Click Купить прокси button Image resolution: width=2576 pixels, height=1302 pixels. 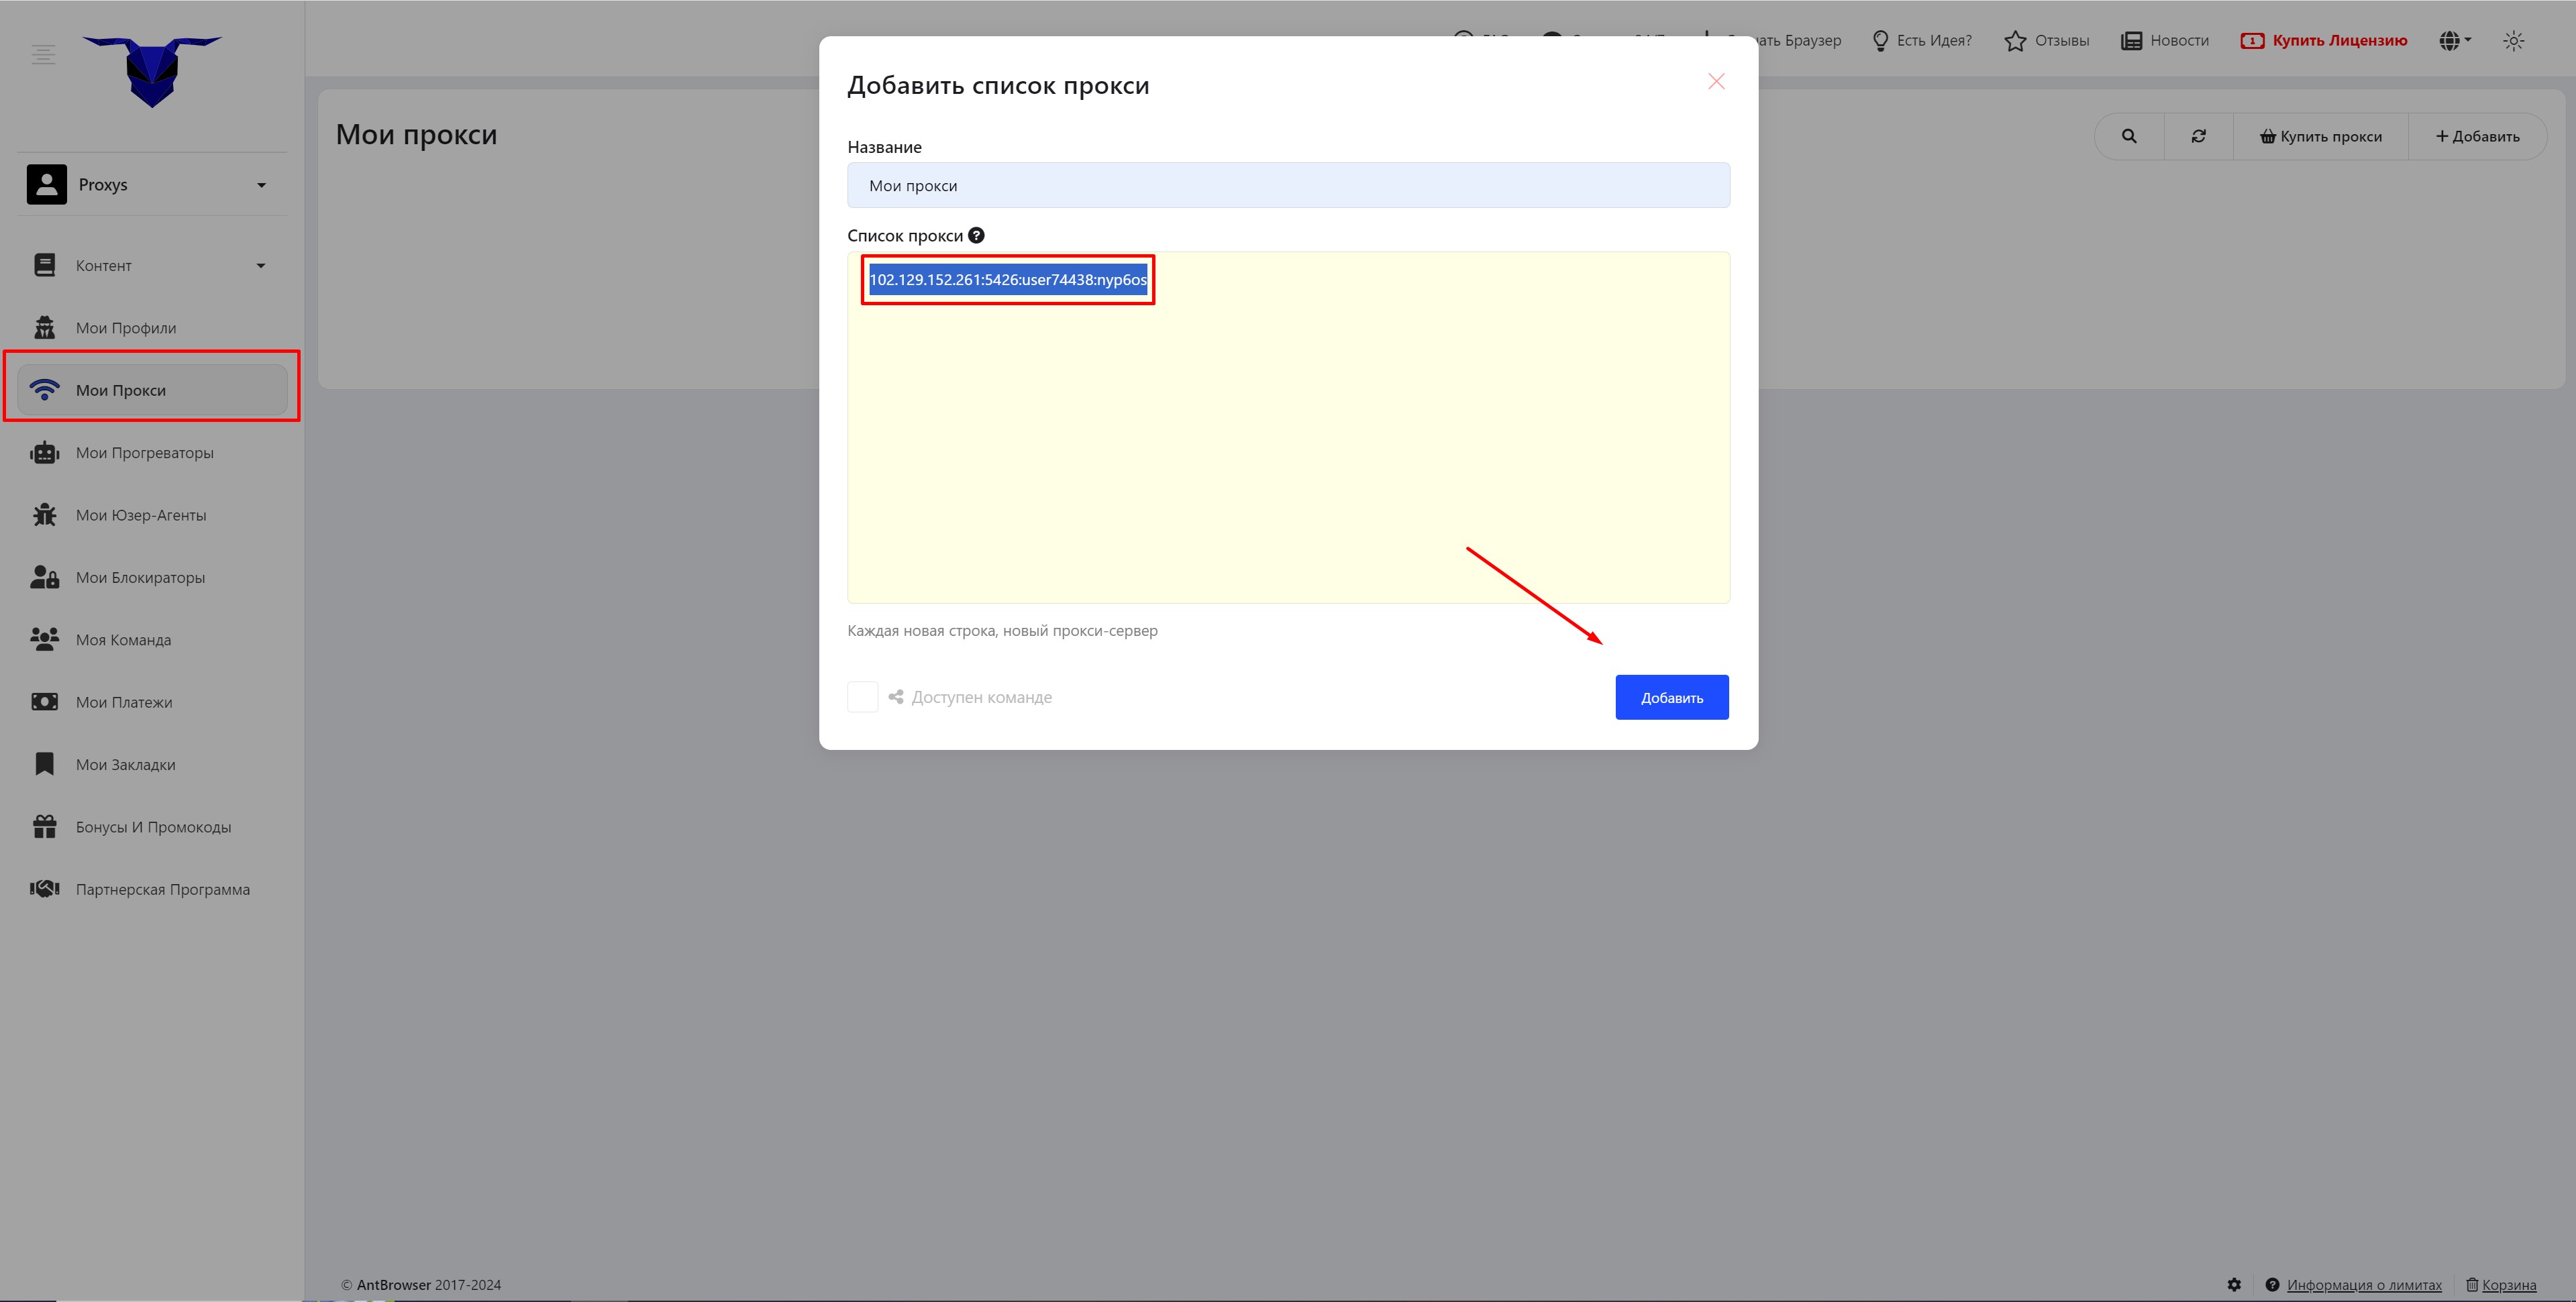(2320, 136)
